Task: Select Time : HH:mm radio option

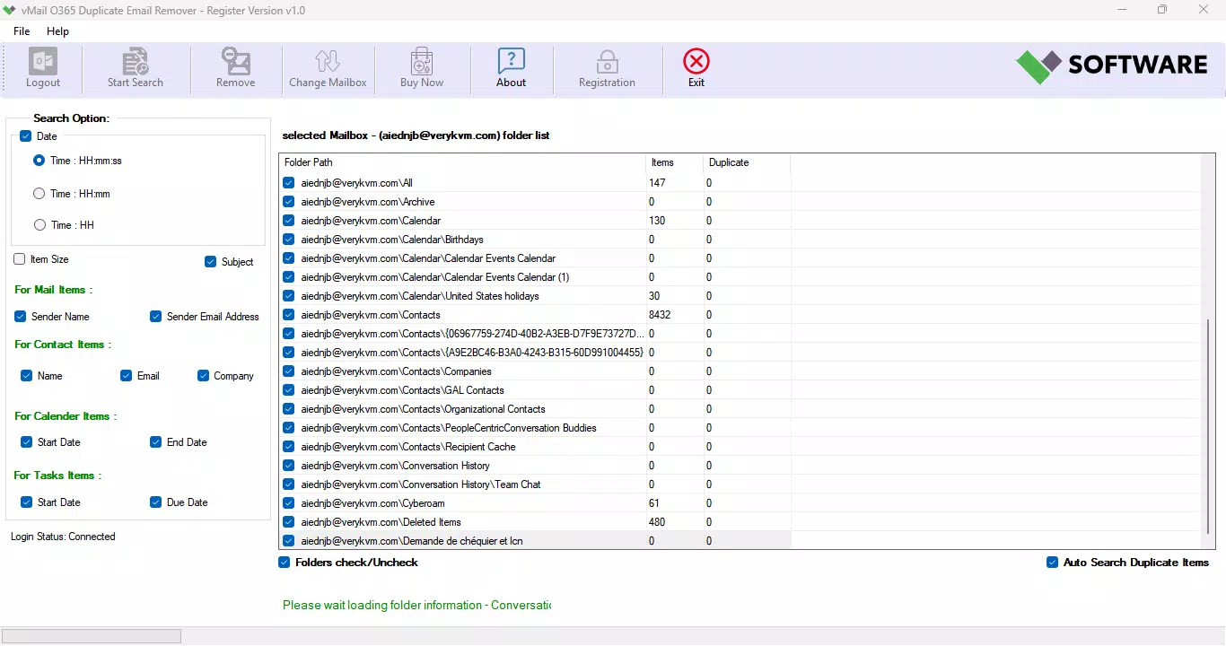Action: click(x=39, y=193)
